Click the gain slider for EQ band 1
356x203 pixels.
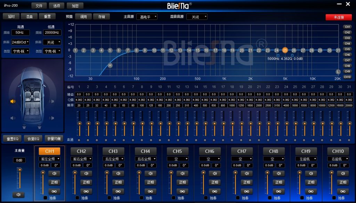[x=79, y=124]
